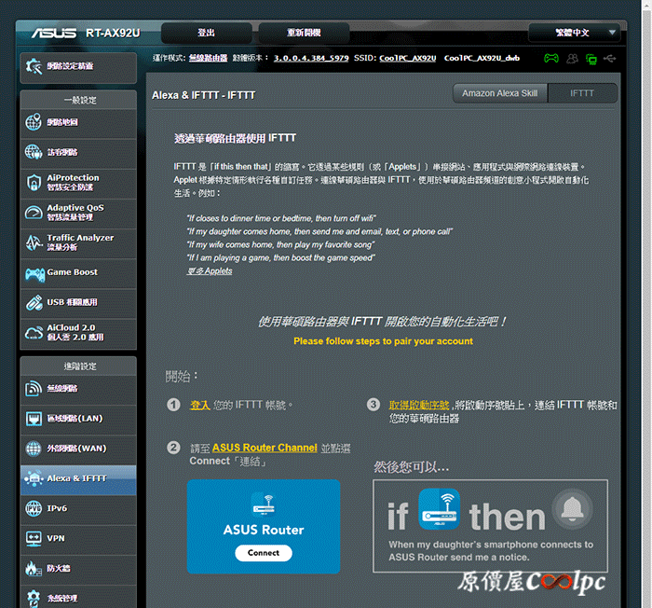Open Network Map globe icon
The width and height of the screenshot is (652, 608).
[x=34, y=122]
